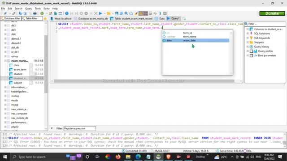Expand the php10 database node

(x=5, y=127)
